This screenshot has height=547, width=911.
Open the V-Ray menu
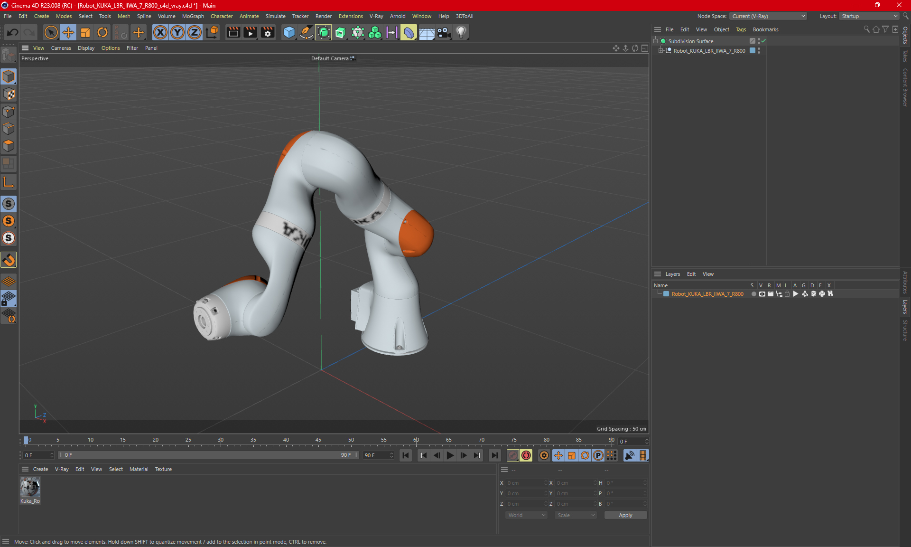click(x=376, y=16)
